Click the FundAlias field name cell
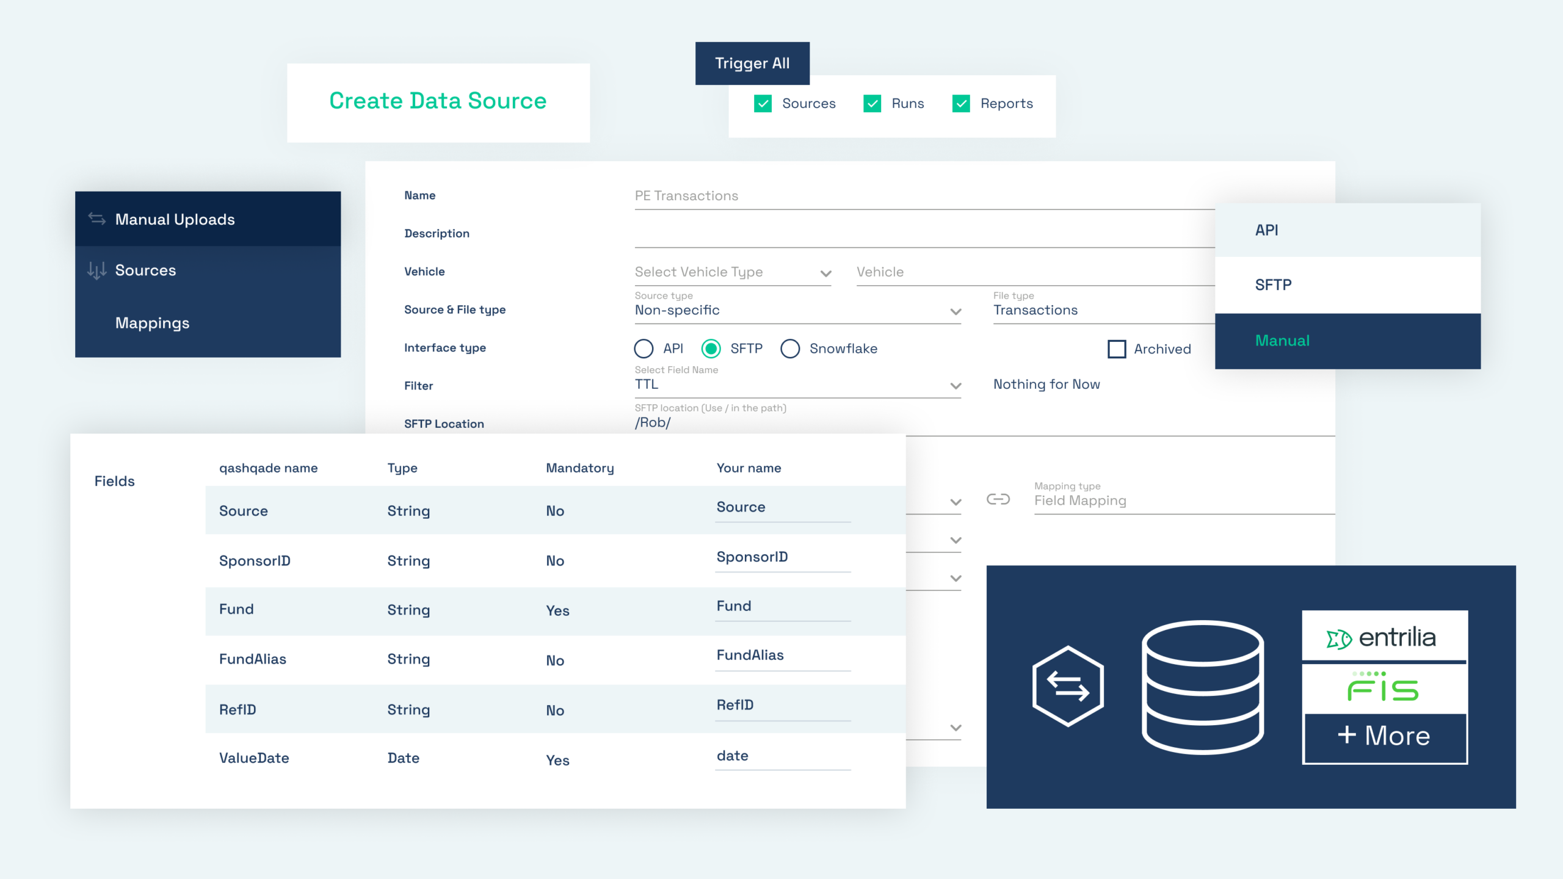Screen dimensions: 1563x879 [252, 659]
